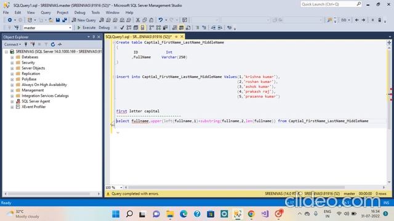394x221 pixels.
Task: Click Object Explorer disconnect plug icon
Action: (x=33, y=44)
